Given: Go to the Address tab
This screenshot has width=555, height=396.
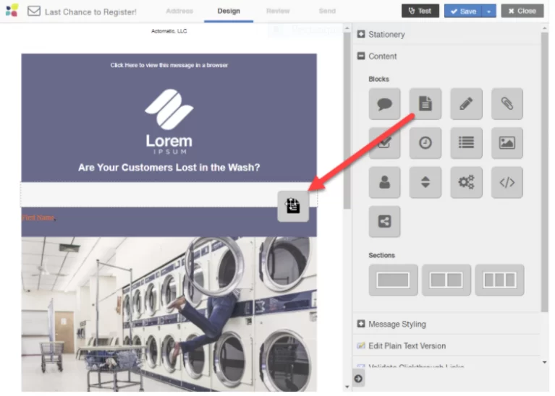Looking at the screenshot, I should (x=179, y=11).
